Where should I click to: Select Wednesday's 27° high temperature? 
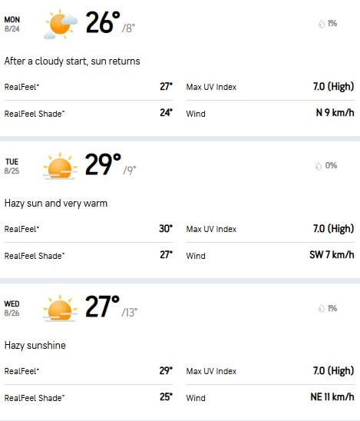pyautogui.click(x=102, y=306)
